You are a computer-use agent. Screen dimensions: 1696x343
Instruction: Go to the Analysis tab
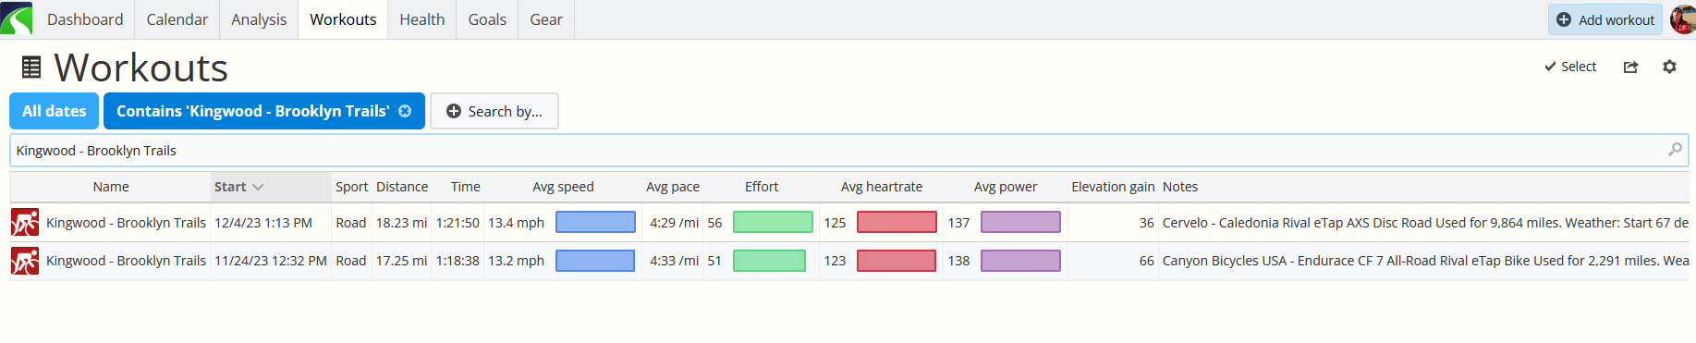[x=259, y=19]
